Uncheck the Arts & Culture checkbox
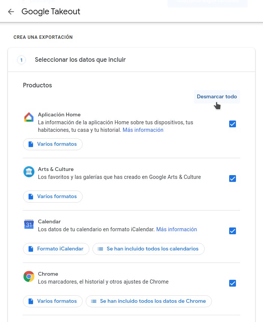The image size is (263, 322). pyautogui.click(x=233, y=179)
